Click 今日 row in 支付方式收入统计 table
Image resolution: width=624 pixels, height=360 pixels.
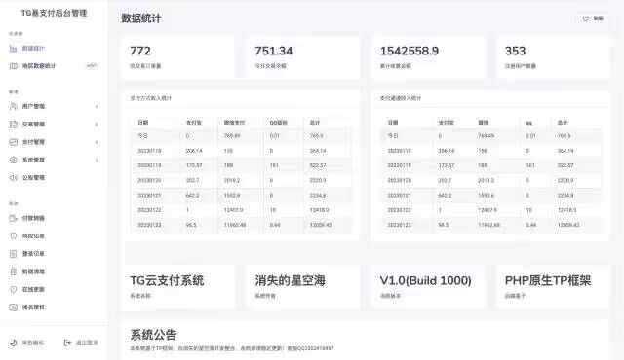click(241, 136)
